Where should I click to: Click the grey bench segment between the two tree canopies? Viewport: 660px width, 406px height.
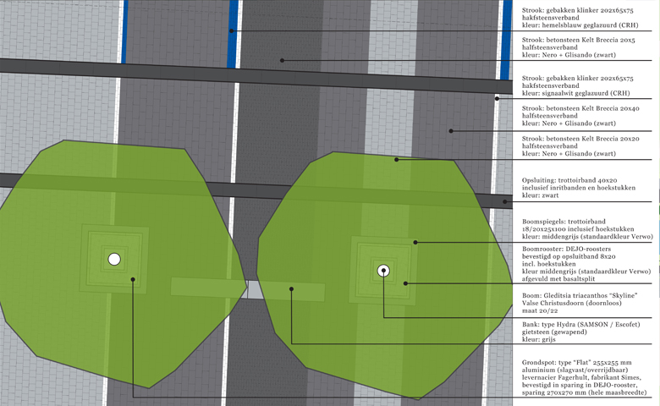click(x=254, y=289)
